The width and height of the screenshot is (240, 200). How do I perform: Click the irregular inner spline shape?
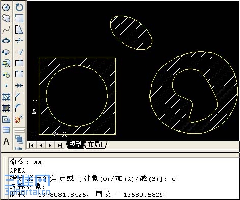pos(195,96)
